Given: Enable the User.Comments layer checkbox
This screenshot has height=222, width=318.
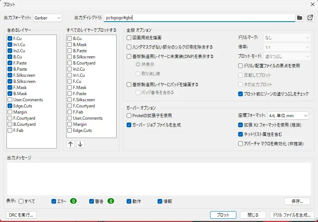Looking at the screenshot, I should pos(10,100).
